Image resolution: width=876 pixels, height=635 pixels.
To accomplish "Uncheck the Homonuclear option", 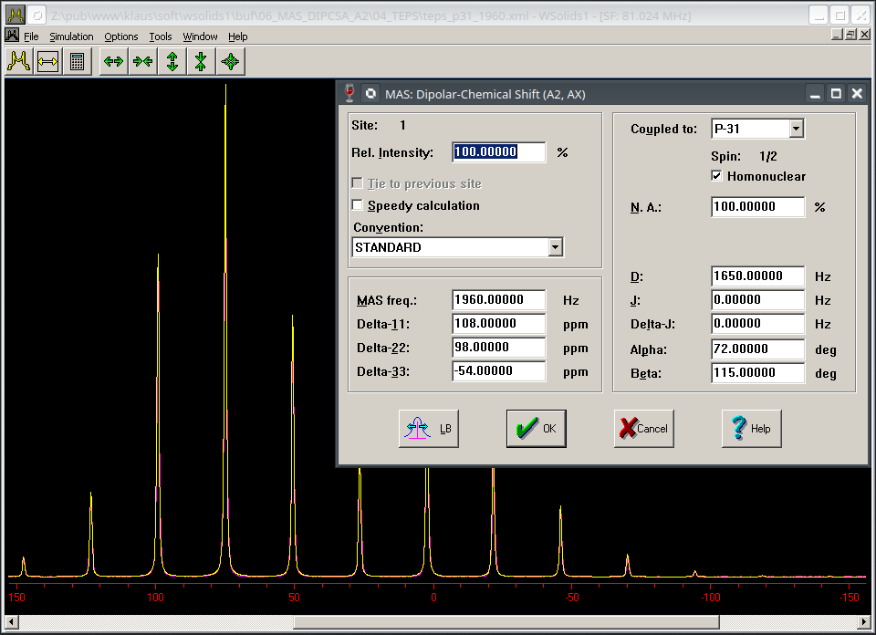I will coord(716,176).
